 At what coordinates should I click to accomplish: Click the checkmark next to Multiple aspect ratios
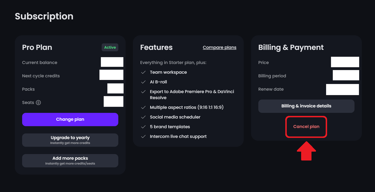[x=143, y=107]
